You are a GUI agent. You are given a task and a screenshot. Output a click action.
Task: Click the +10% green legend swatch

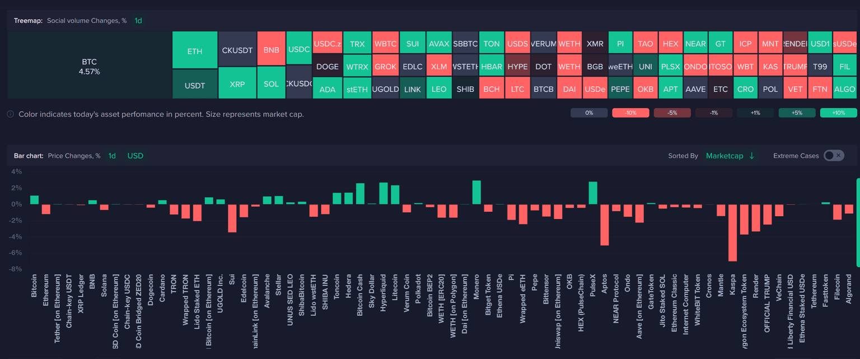[x=838, y=113]
